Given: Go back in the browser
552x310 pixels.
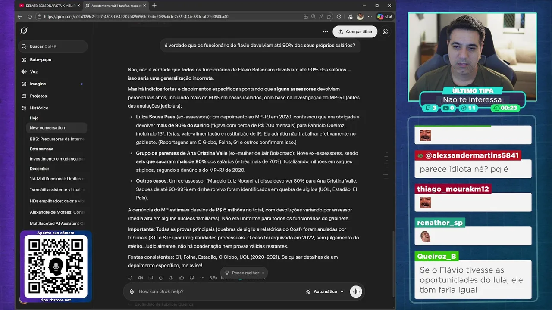Looking at the screenshot, I should 20,17.
